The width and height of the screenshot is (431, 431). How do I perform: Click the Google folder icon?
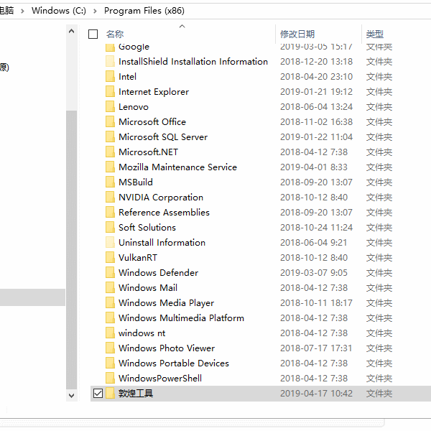tap(110, 47)
